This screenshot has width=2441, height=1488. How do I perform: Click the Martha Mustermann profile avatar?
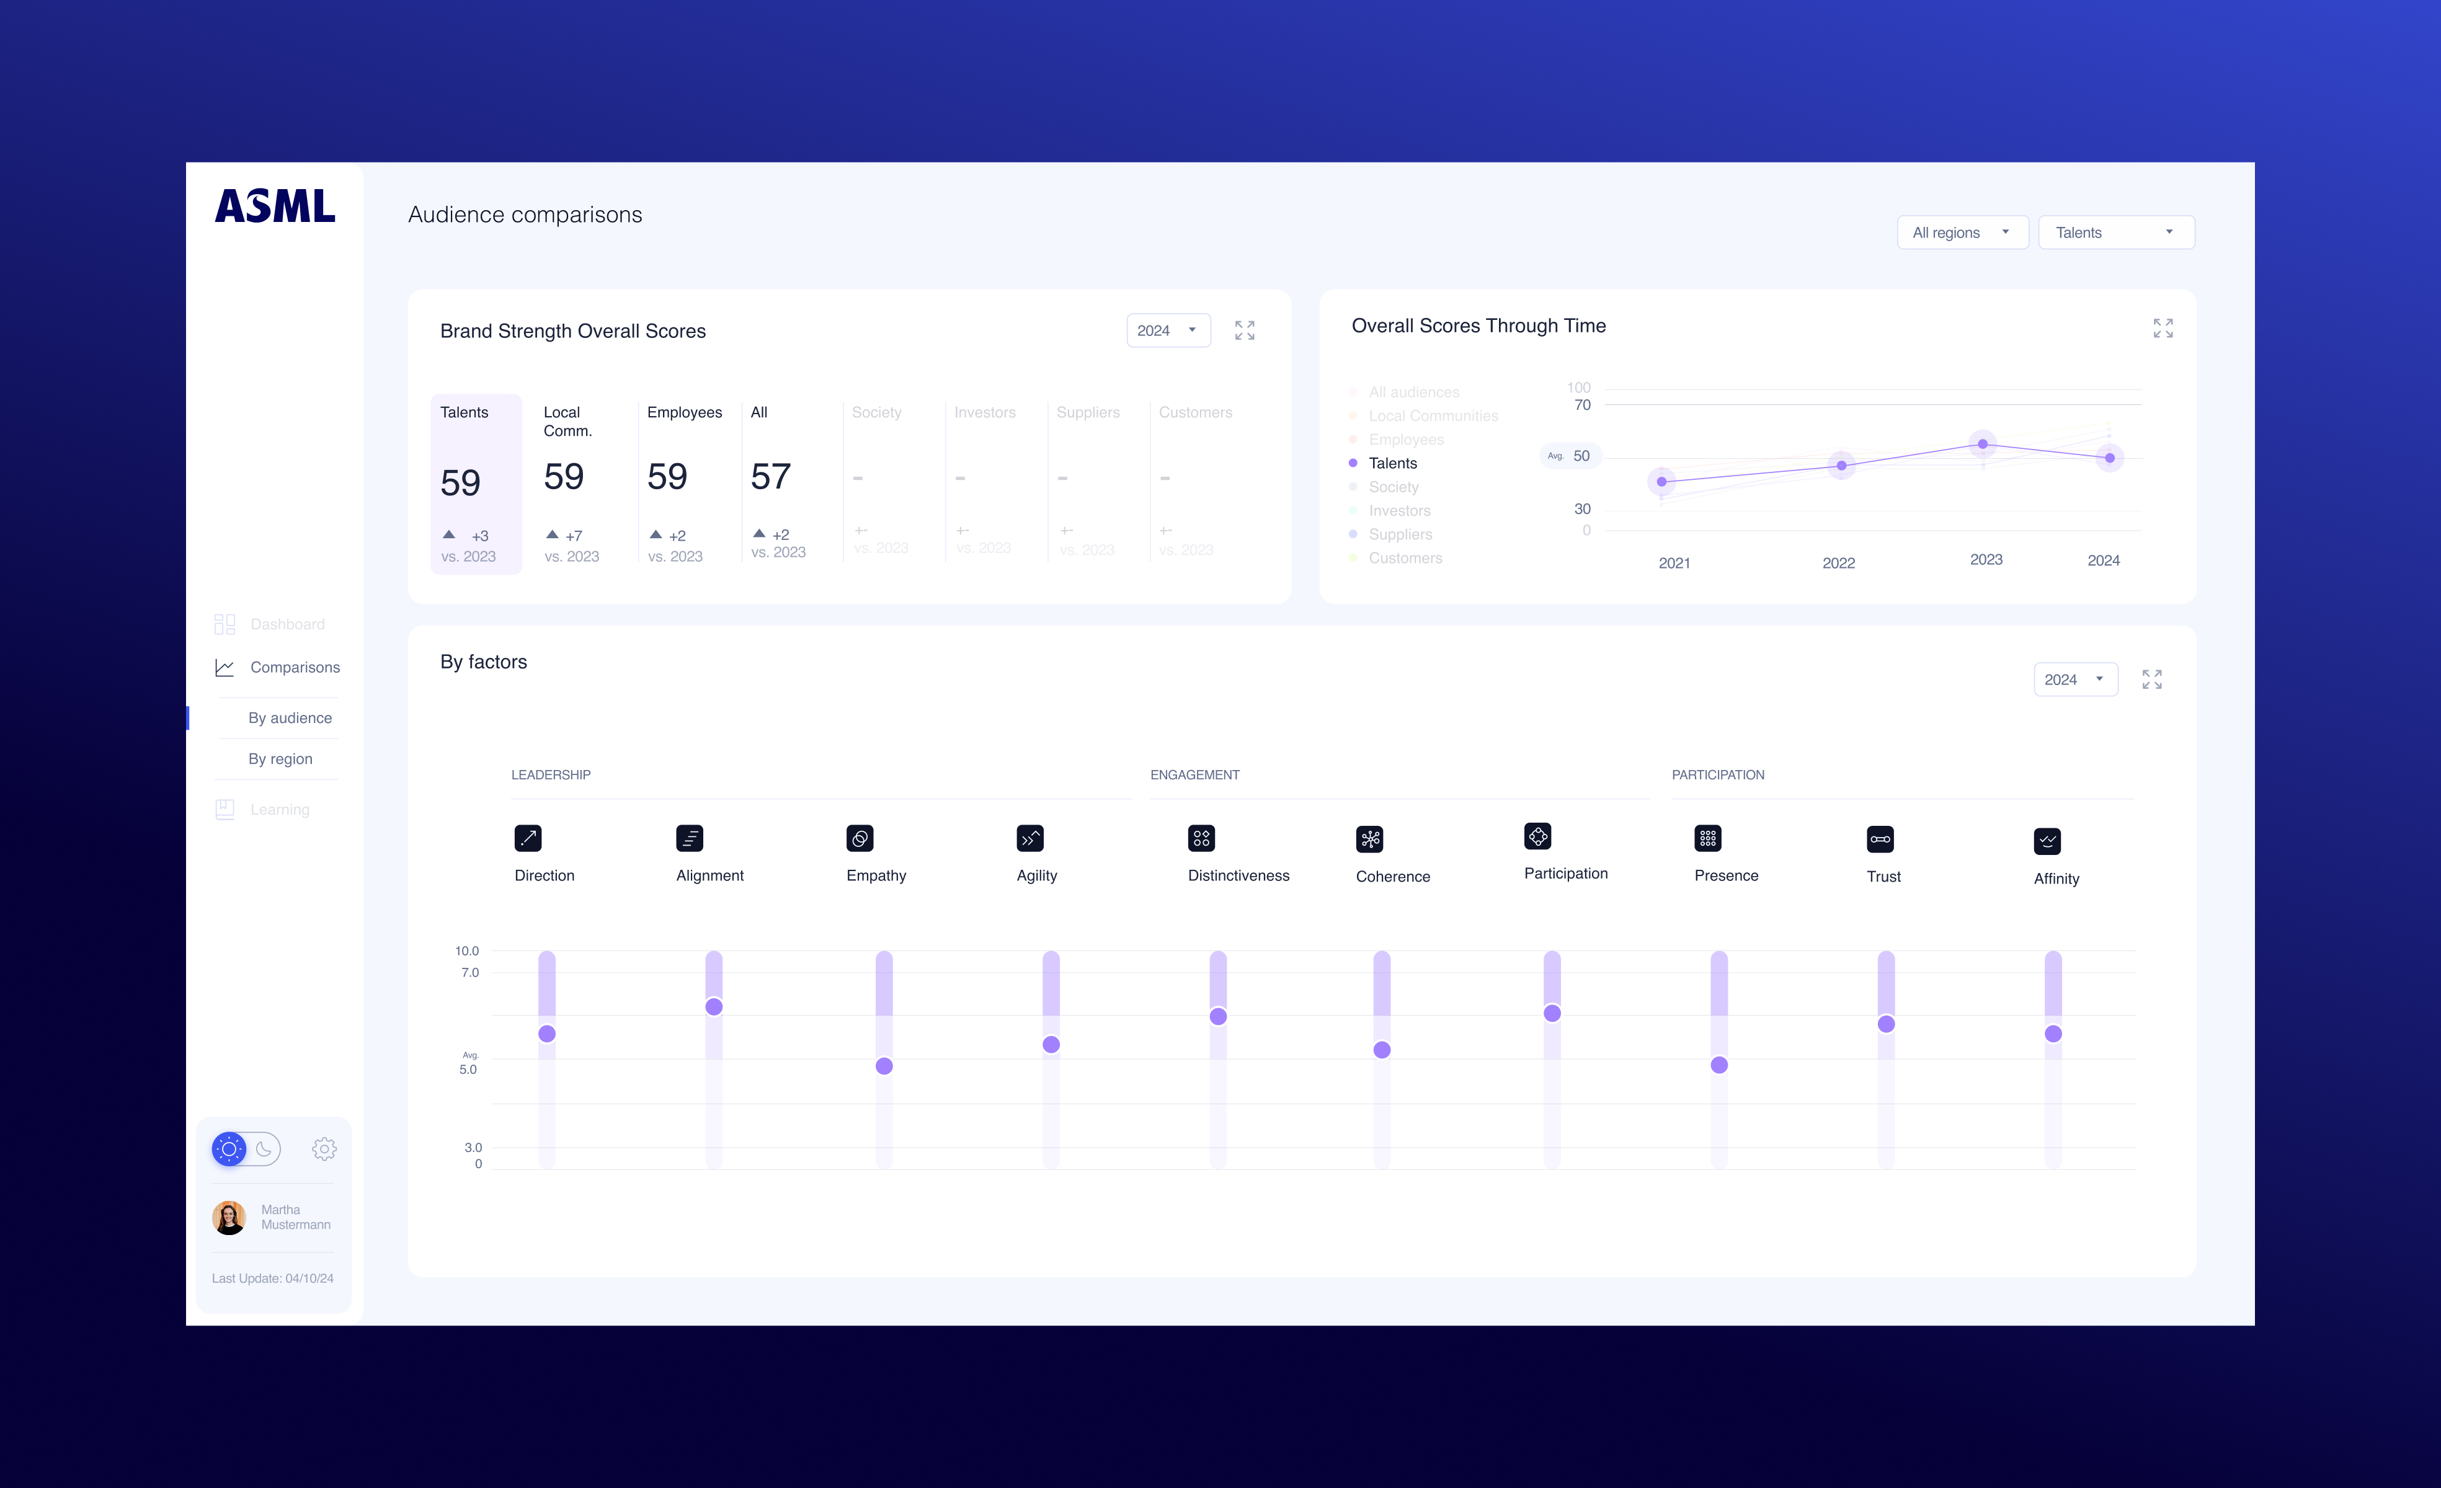229,1218
